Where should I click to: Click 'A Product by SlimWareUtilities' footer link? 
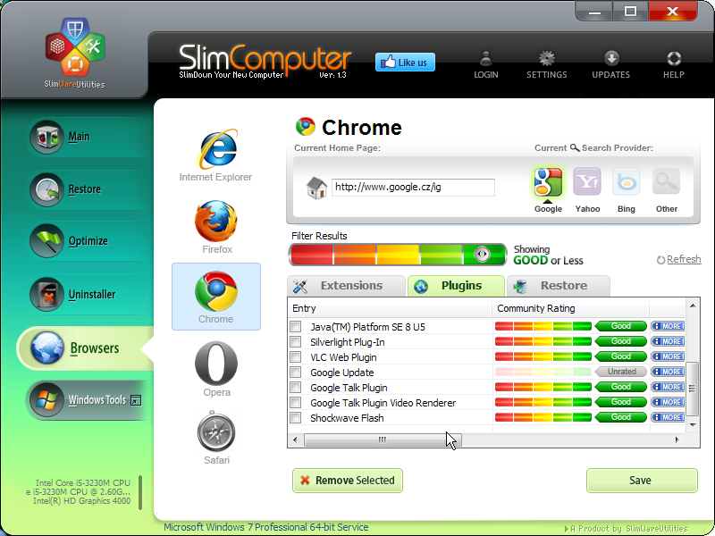pos(627,529)
